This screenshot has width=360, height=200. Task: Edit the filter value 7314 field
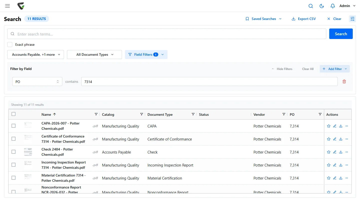pos(209,81)
